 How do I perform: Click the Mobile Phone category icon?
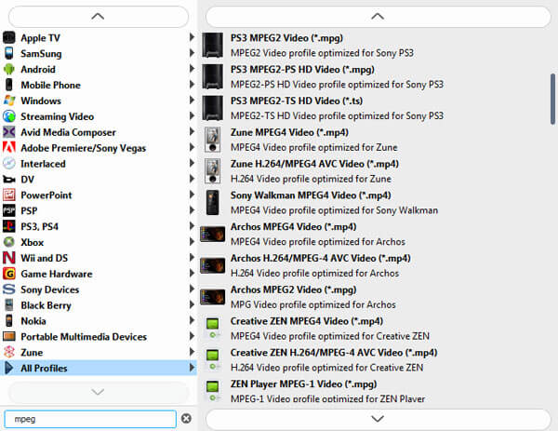pos(9,85)
